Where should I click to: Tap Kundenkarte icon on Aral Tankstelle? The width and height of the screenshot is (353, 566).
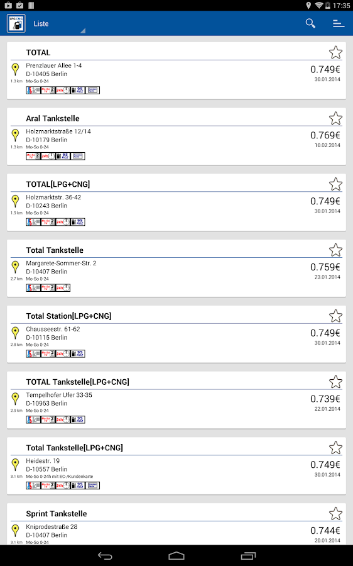[x=77, y=156]
